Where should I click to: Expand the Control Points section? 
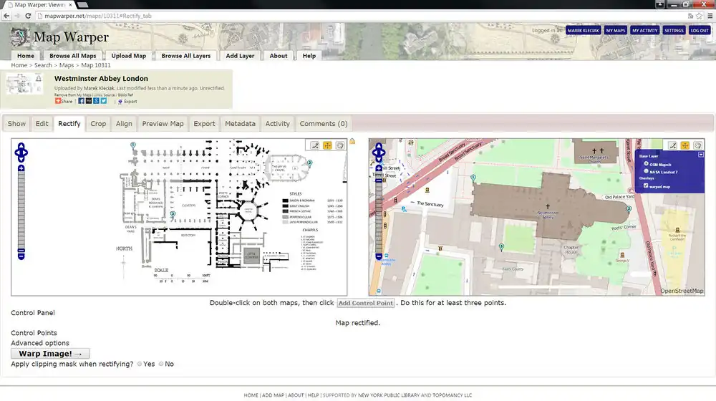(x=34, y=333)
